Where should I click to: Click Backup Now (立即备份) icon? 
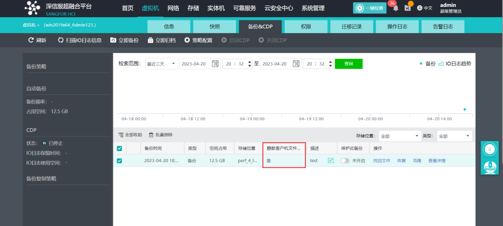tap(113, 40)
